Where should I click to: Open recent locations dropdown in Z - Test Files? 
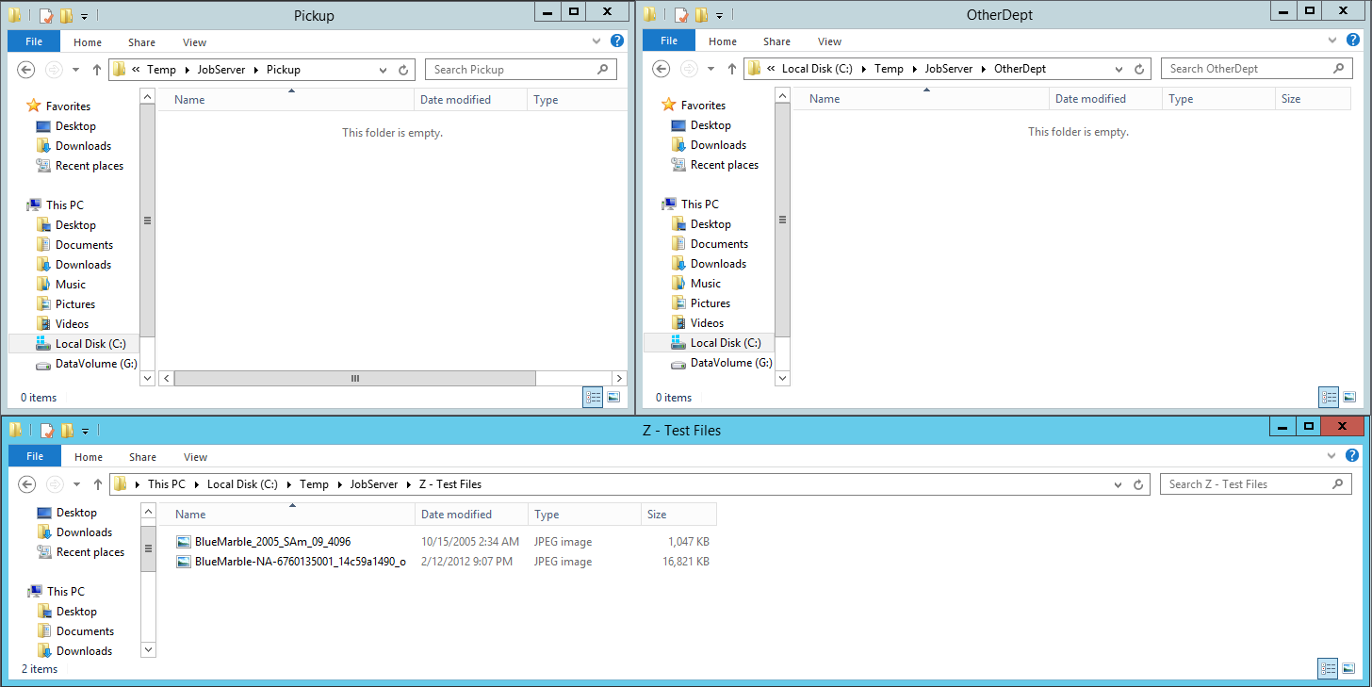(x=76, y=484)
